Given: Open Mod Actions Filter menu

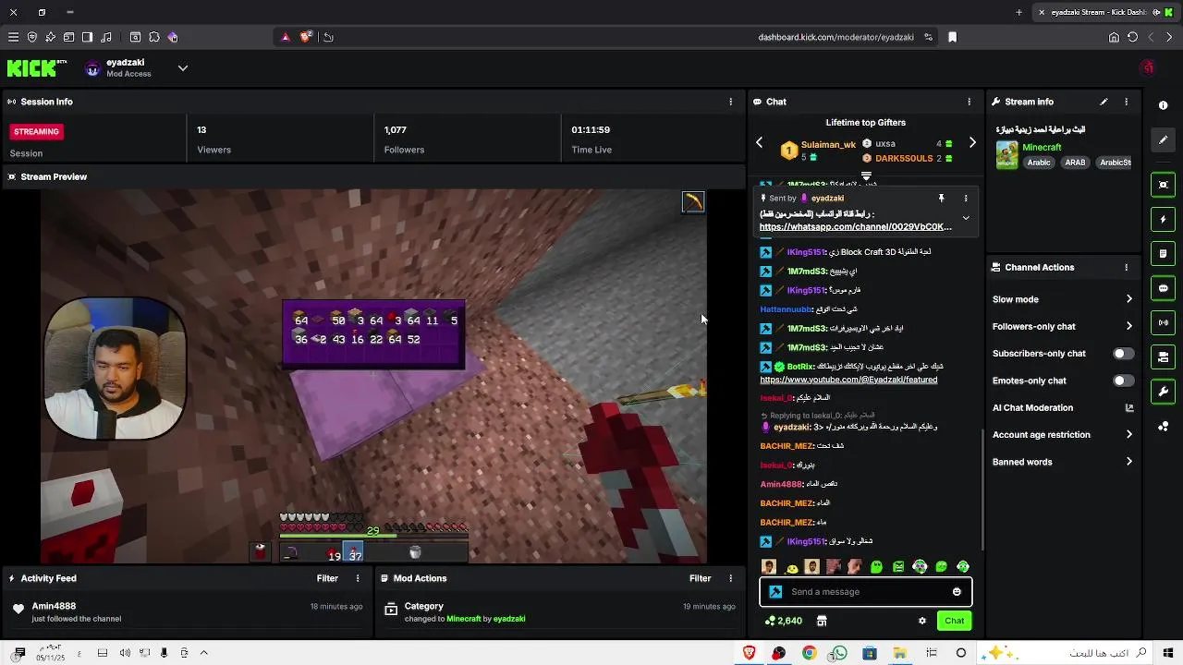Looking at the screenshot, I should 700,578.
